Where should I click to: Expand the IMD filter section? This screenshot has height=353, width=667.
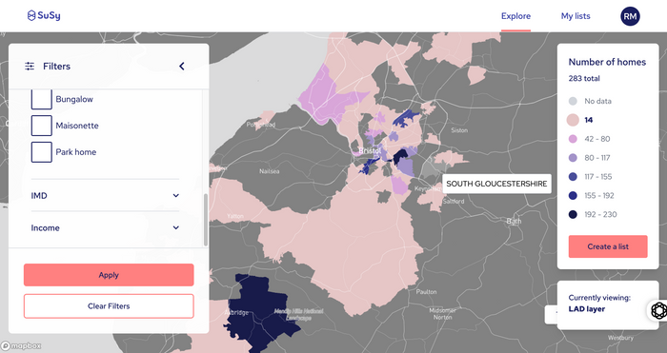point(105,196)
